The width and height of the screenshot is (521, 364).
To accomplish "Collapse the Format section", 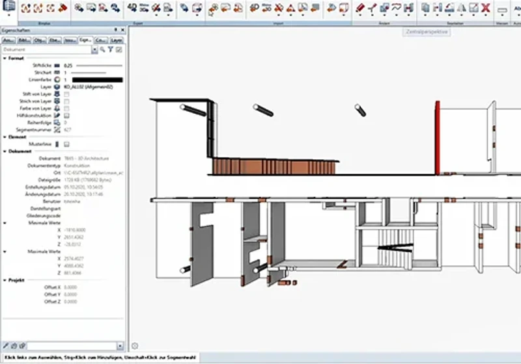I will [x=5, y=58].
